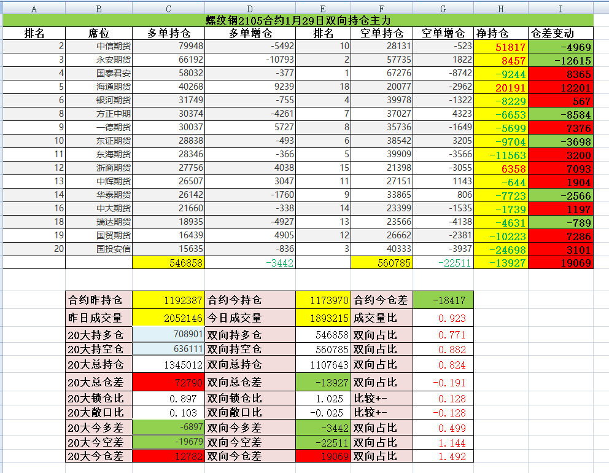Click the 20大今仓差 value 12782
The image size is (609, 473).
click(168, 456)
